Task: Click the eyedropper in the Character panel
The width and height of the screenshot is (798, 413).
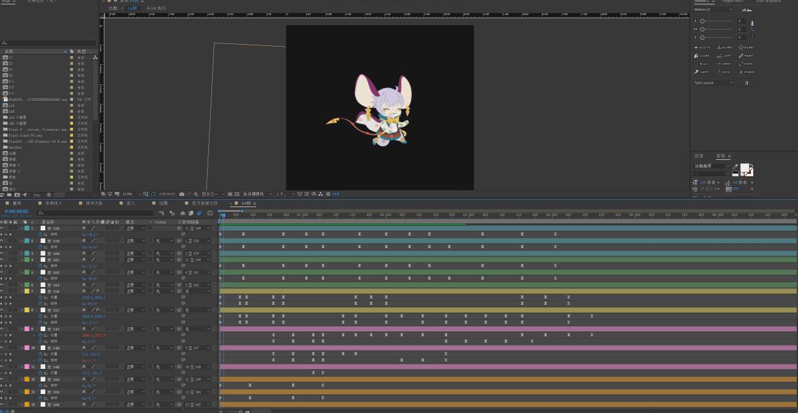Action: (736, 167)
